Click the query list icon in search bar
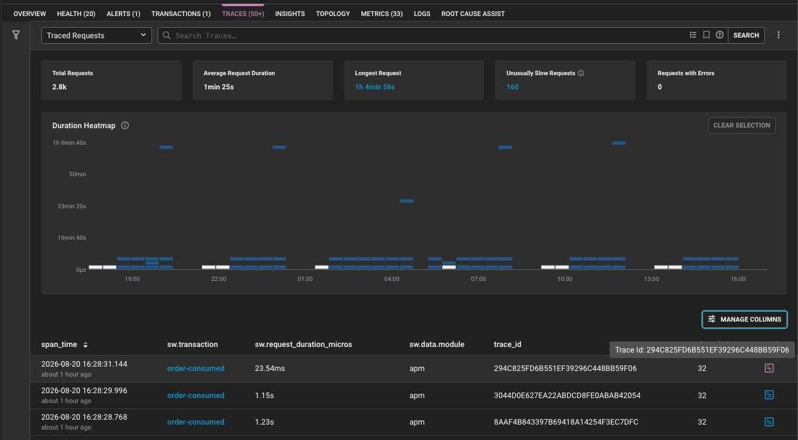Screen dimensions: 798x440 (693, 35)
